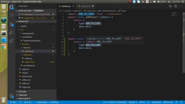185x104 pixels.
Task: Open Source Control view in activity bar
Action: pos(12,24)
